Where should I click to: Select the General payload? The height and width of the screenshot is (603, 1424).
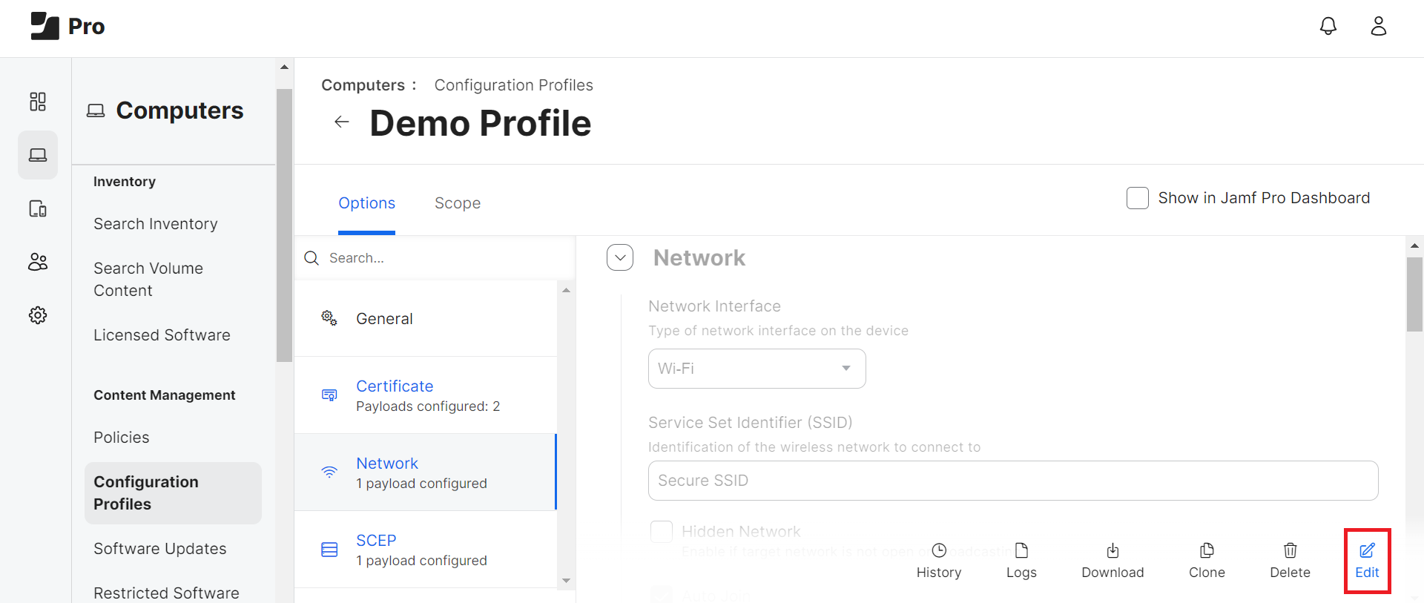point(426,318)
